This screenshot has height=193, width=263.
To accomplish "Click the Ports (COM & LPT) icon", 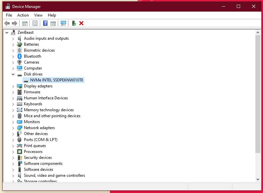I will pyautogui.click(x=20, y=140).
